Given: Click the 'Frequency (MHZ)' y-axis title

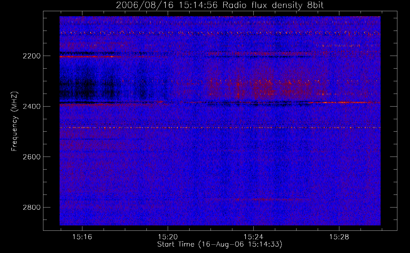Looking at the screenshot, I should [x=15, y=121].
